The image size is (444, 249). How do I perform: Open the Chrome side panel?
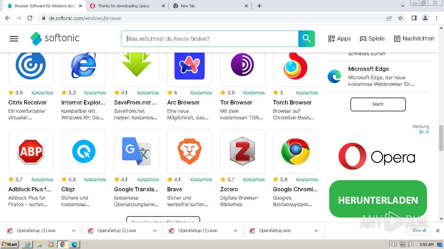[414, 18]
